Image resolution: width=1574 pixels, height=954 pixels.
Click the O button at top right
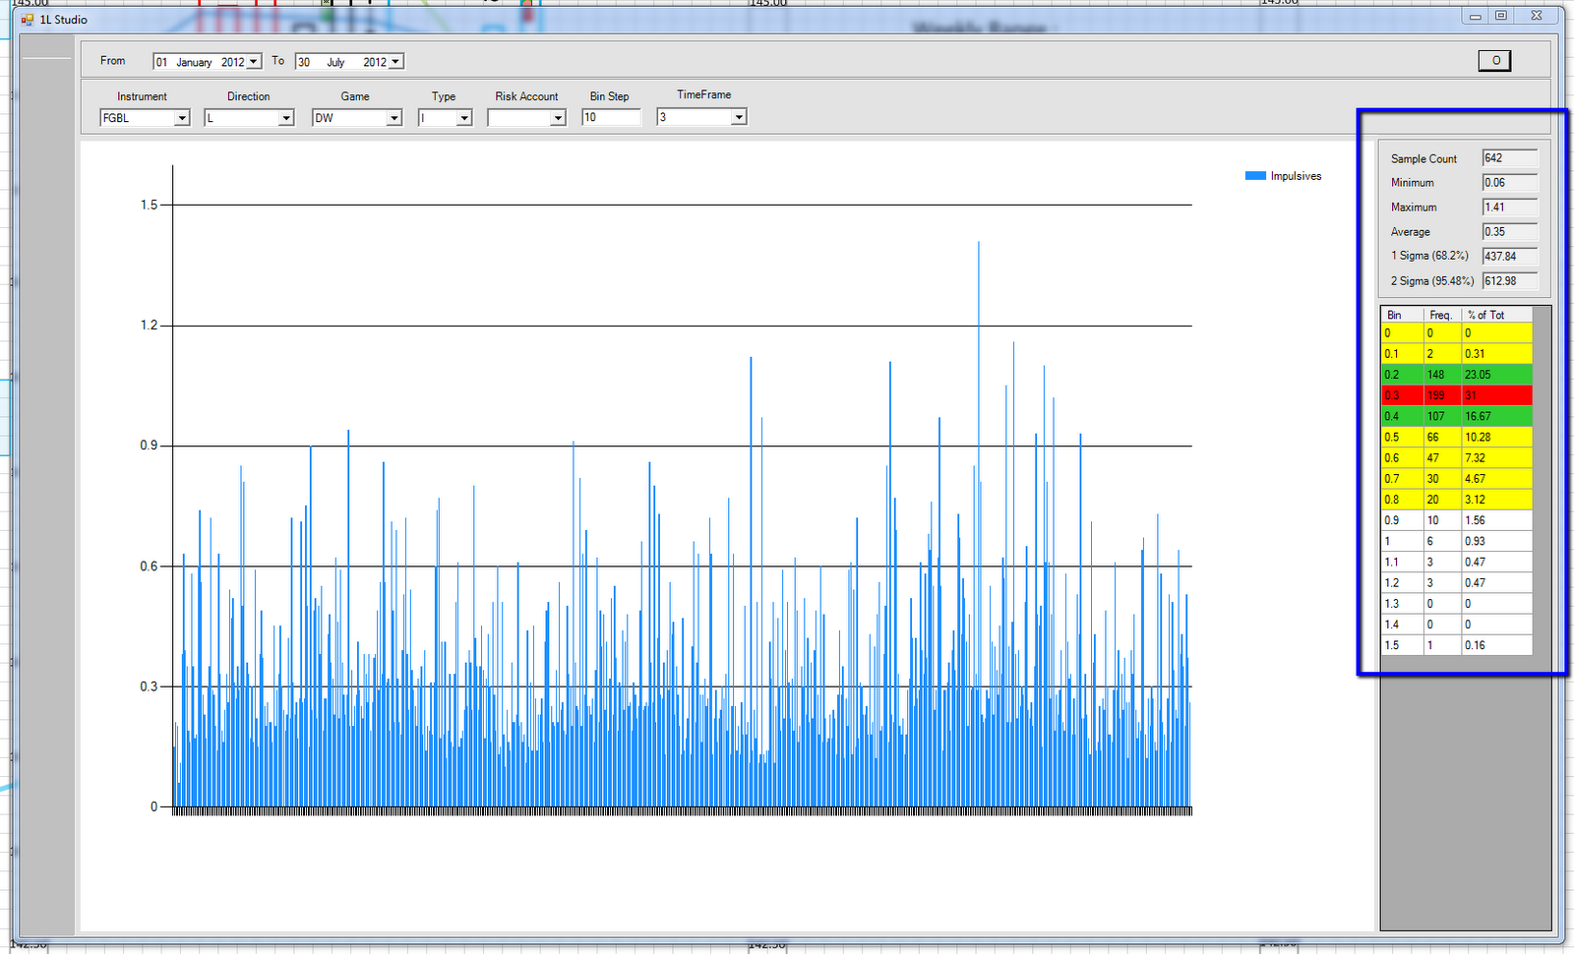coord(1495,61)
